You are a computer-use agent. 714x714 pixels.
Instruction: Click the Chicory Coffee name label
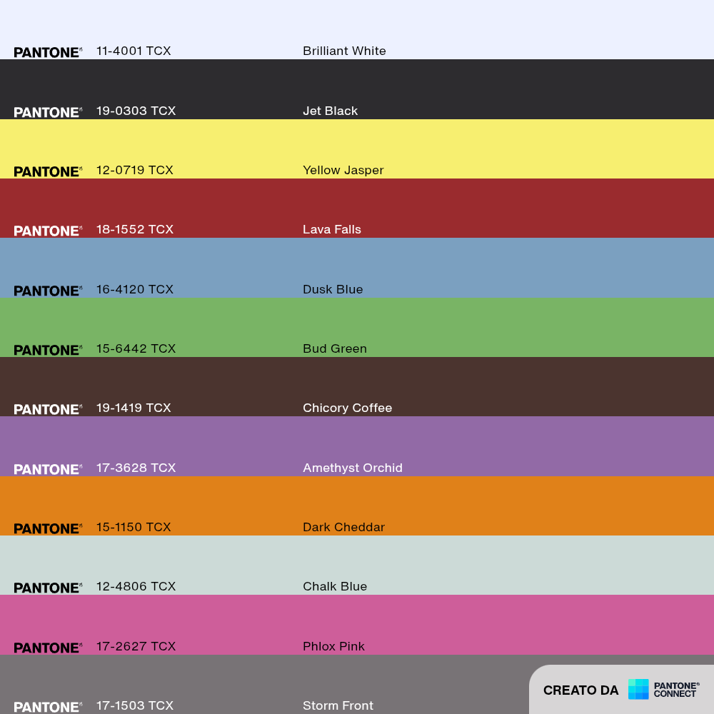tap(348, 408)
